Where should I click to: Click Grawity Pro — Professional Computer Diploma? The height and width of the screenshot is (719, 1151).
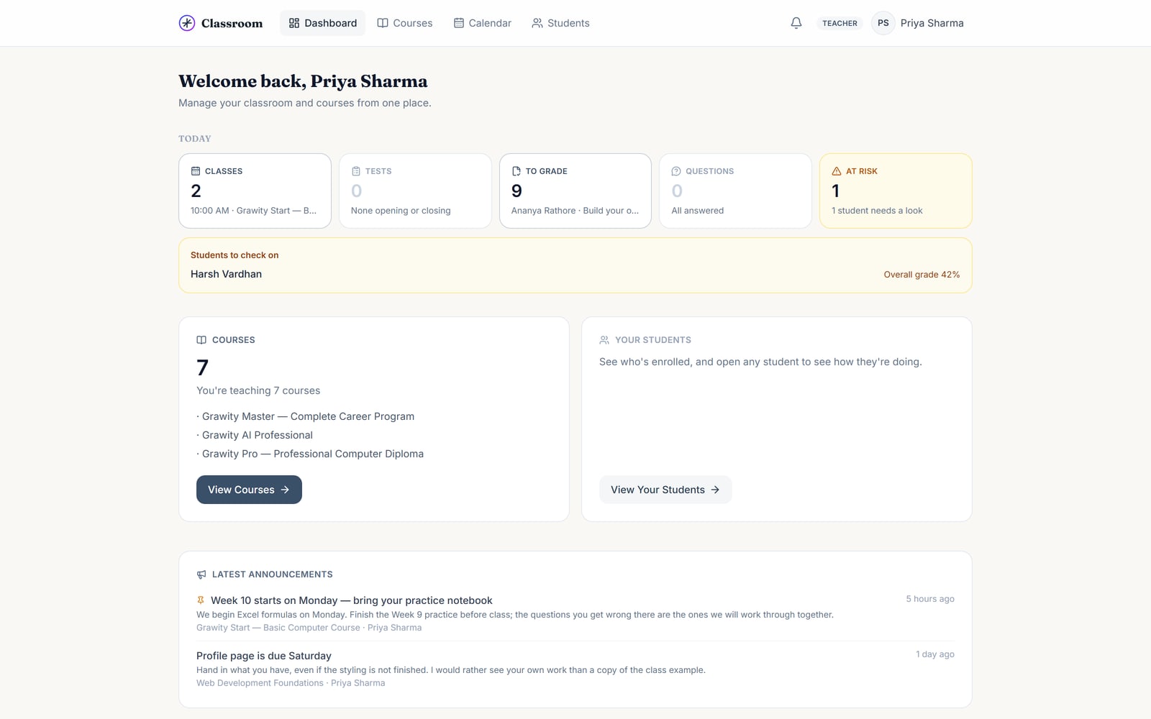coord(312,454)
